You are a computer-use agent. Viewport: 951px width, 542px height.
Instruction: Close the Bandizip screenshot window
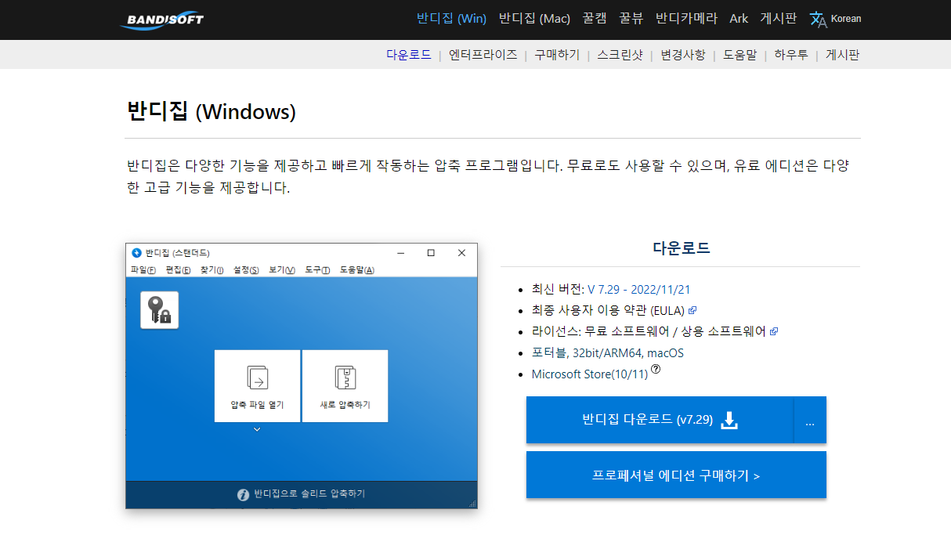click(x=461, y=253)
